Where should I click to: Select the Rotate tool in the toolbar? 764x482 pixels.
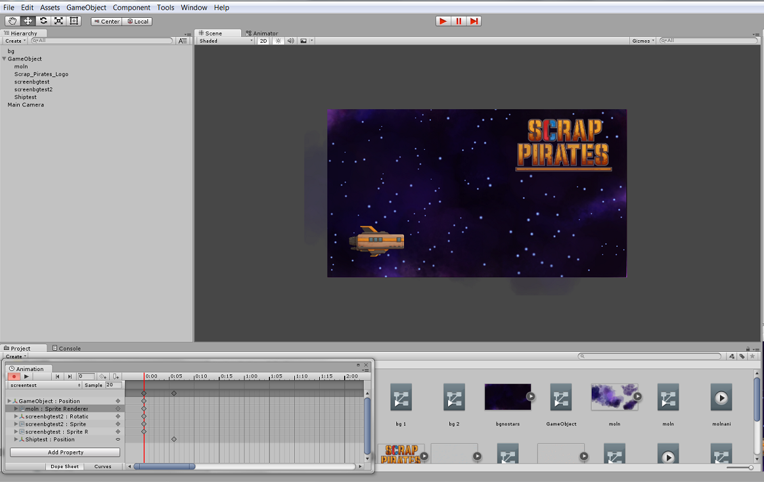pos(43,21)
